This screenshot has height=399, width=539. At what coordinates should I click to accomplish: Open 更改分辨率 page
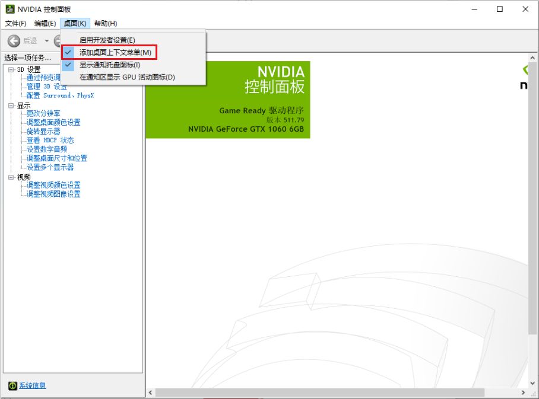(43, 113)
